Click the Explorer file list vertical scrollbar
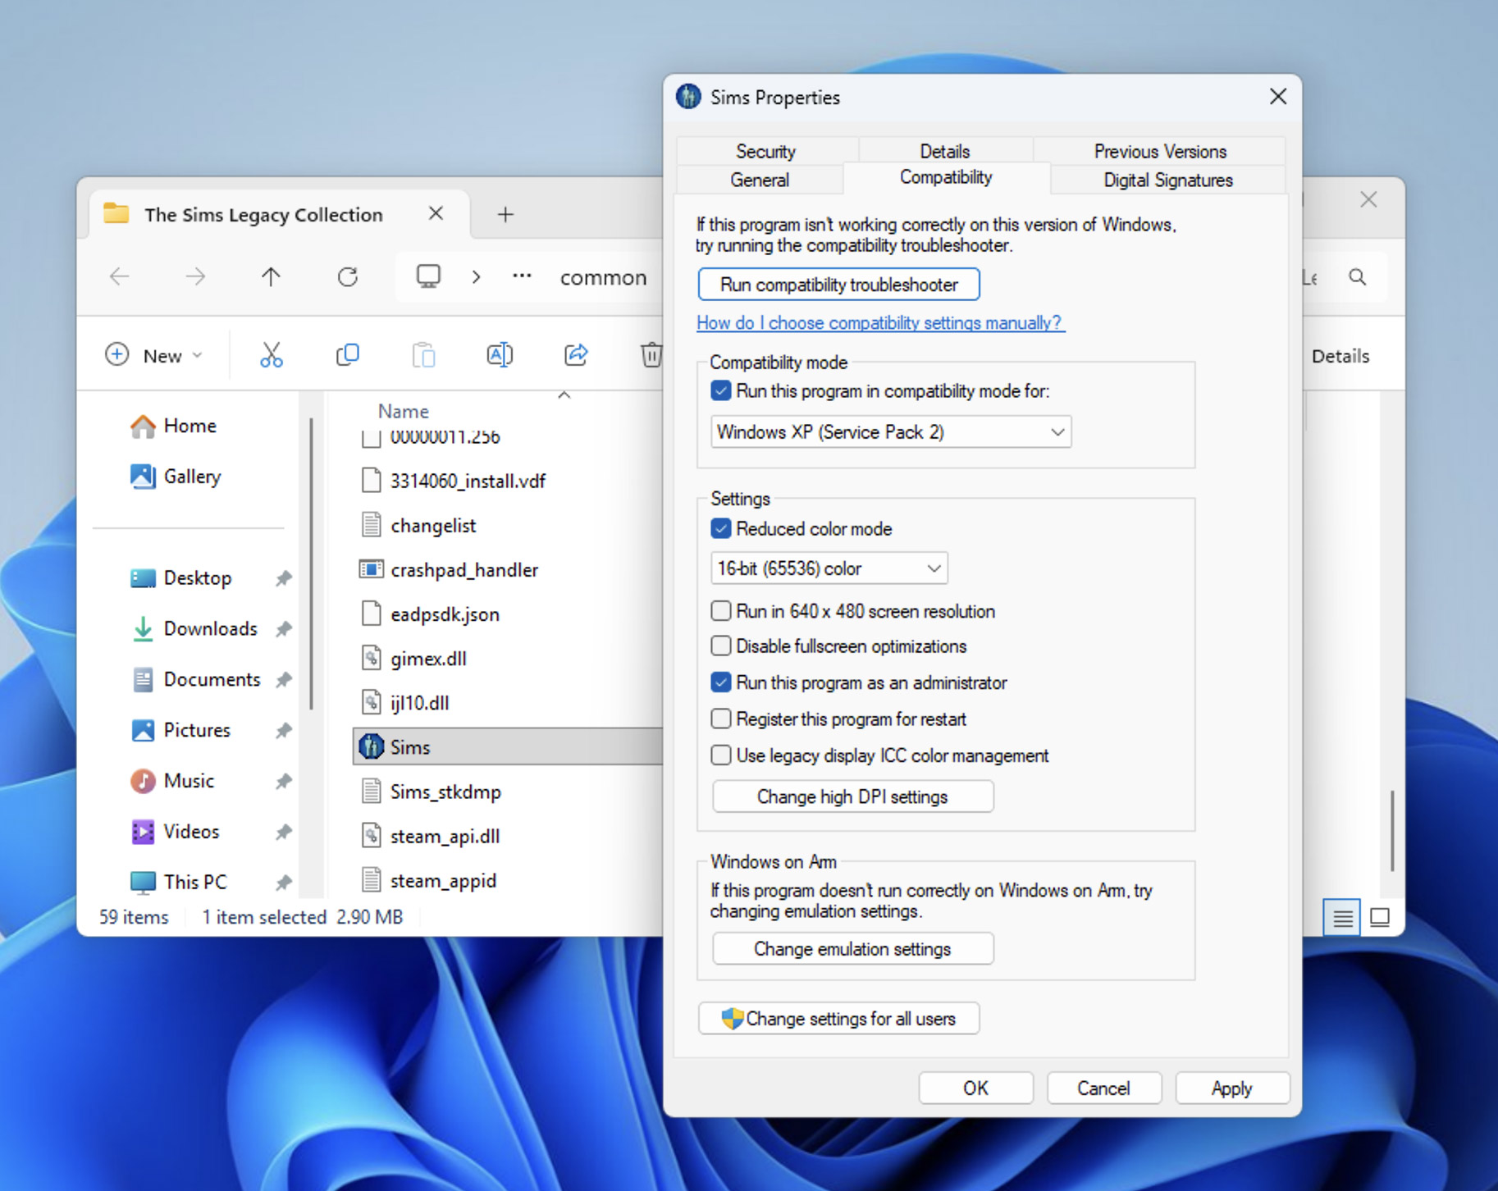This screenshot has width=1498, height=1191. [x=1392, y=830]
